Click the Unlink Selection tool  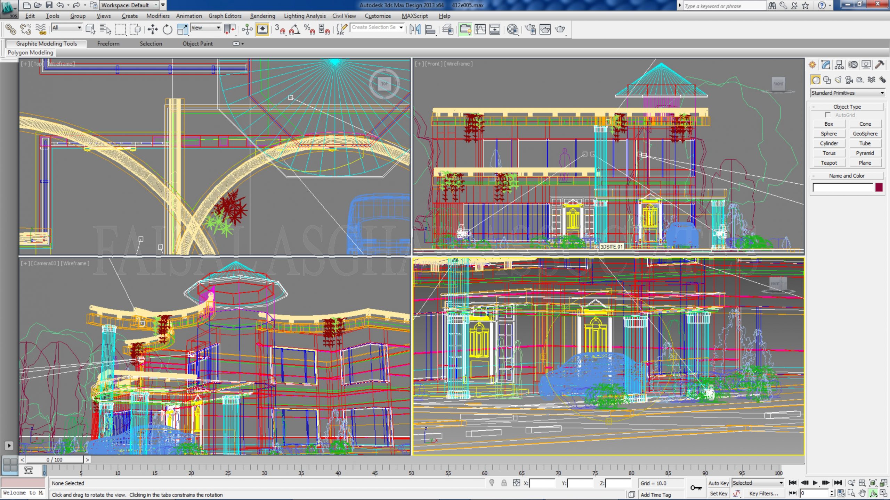click(x=26, y=30)
